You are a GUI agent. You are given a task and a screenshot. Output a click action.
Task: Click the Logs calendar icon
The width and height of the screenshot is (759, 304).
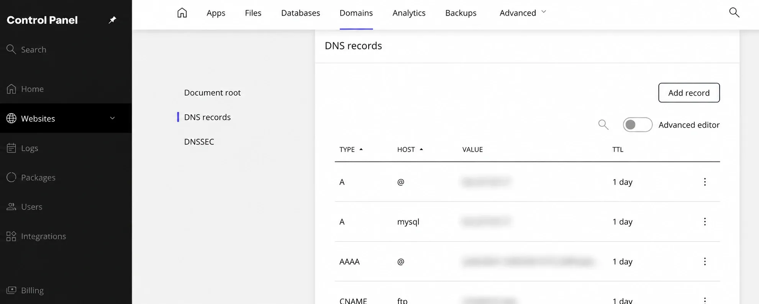pos(11,148)
